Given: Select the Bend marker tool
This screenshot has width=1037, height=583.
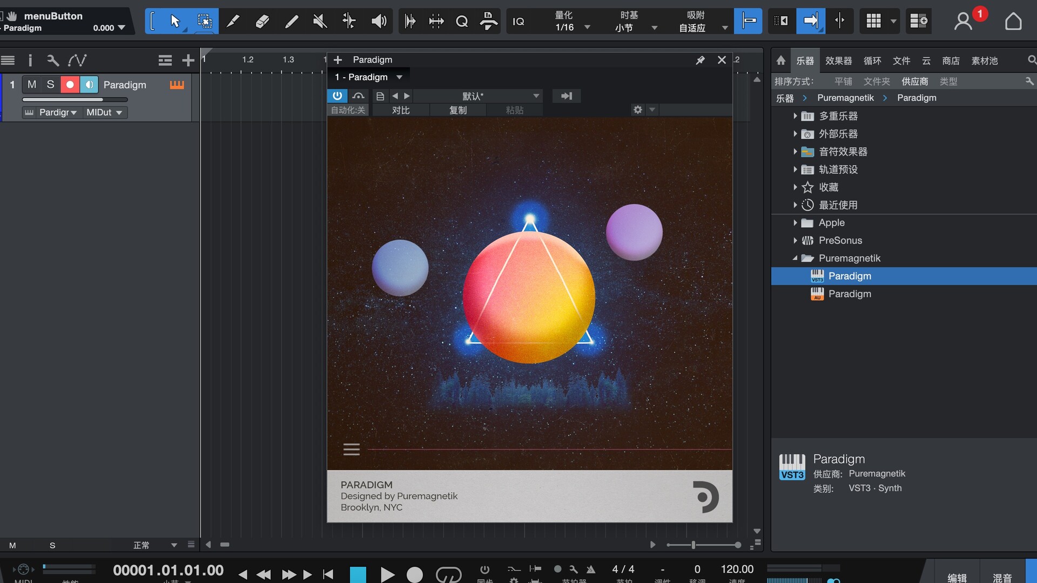Looking at the screenshot, I should coord(349,21).
